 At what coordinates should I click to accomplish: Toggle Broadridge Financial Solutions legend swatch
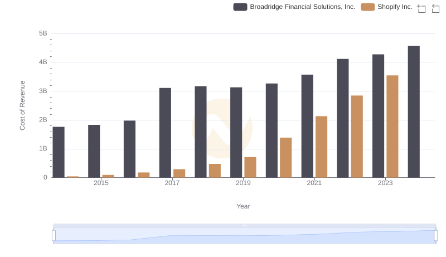tap(240, 7)
